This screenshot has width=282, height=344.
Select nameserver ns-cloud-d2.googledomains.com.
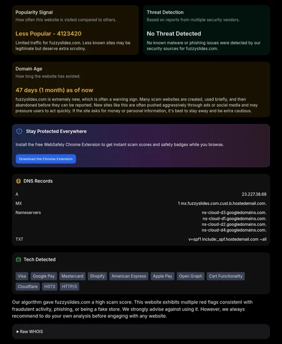234,224
